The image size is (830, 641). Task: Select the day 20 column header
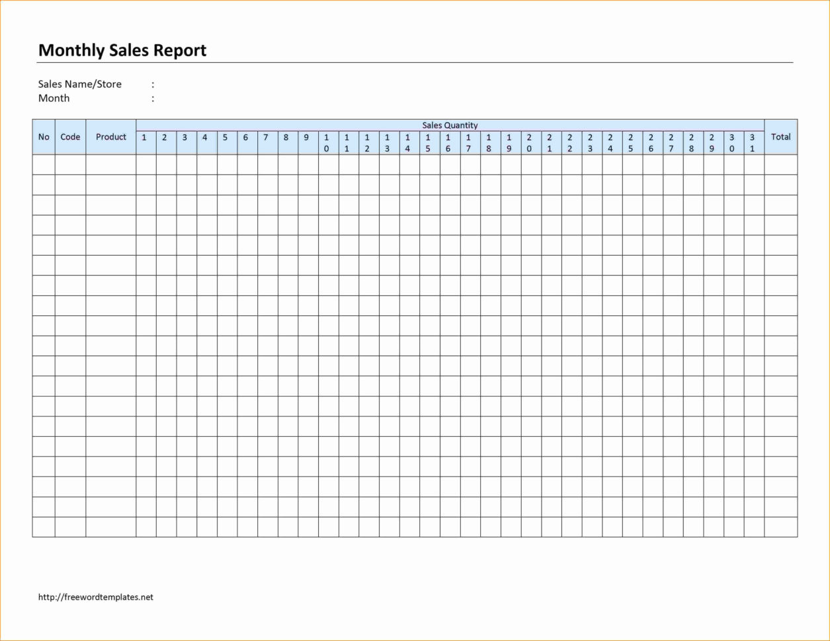[529, 143]
